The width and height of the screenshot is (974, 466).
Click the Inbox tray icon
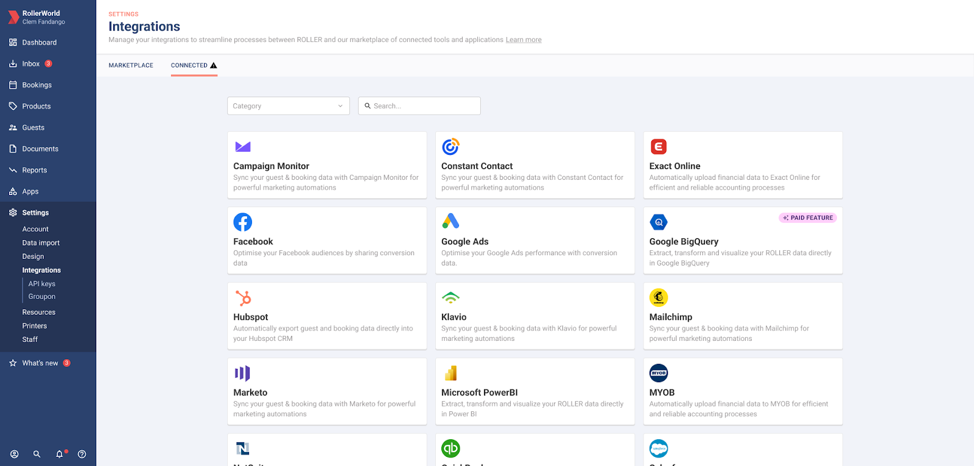(13, 64)
